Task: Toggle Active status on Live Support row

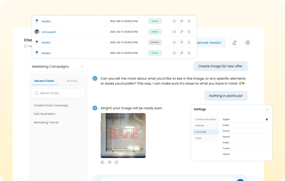Action: [x=155, y=32]
